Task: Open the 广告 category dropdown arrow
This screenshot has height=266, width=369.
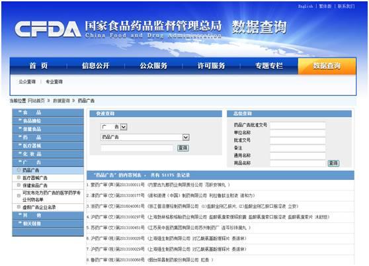Action: [124, 127]
